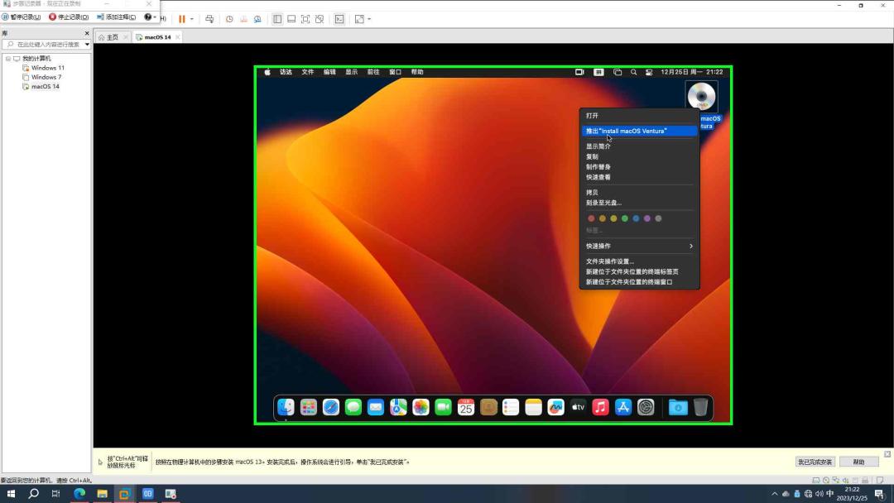Launch Safari from the Dock
894x503 pixels.
pos(331,406)
